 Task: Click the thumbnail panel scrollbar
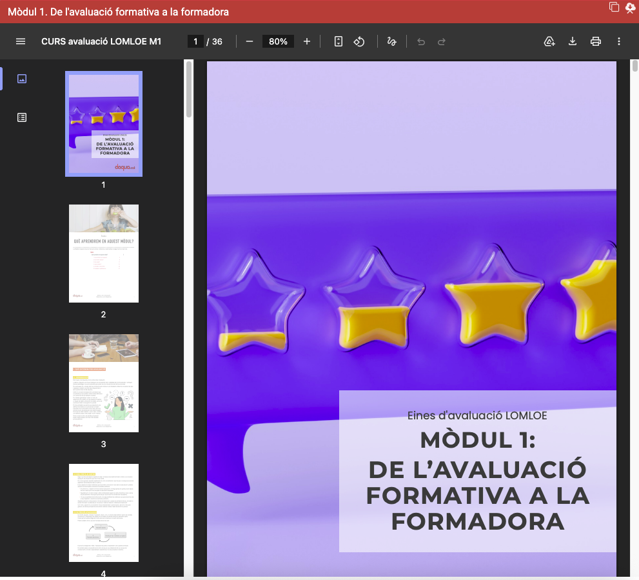(189, 90)
